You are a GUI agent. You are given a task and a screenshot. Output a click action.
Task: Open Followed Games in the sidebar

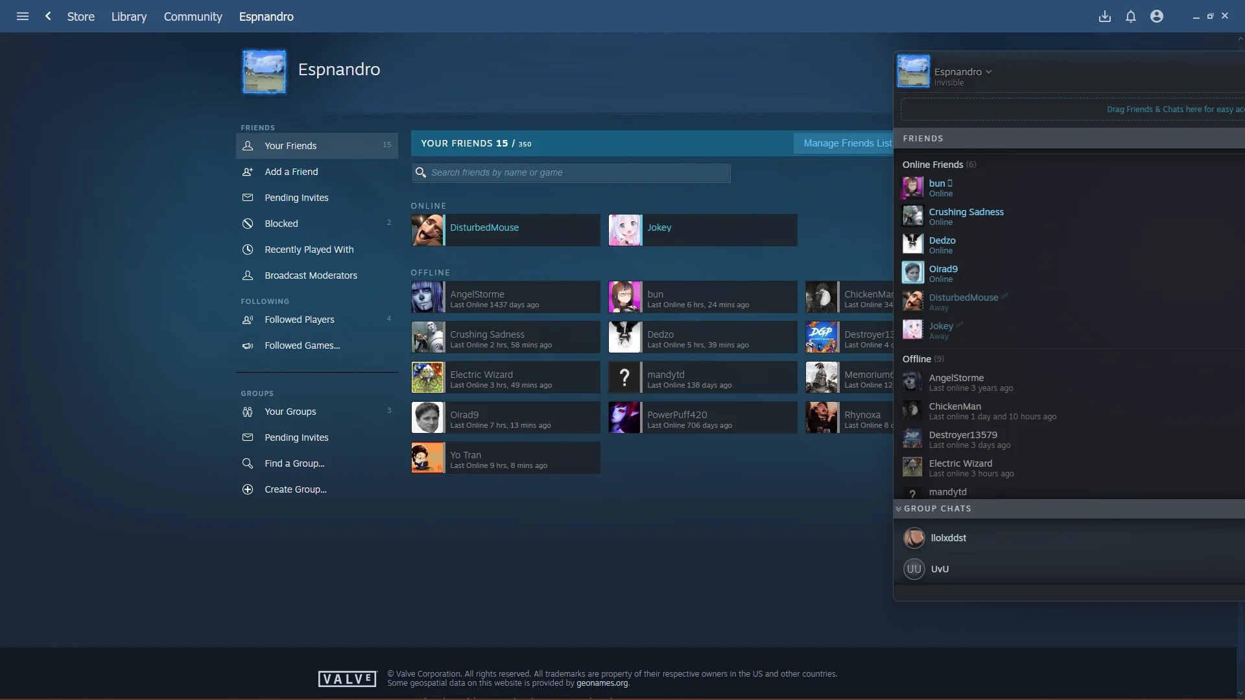point(302,345)
